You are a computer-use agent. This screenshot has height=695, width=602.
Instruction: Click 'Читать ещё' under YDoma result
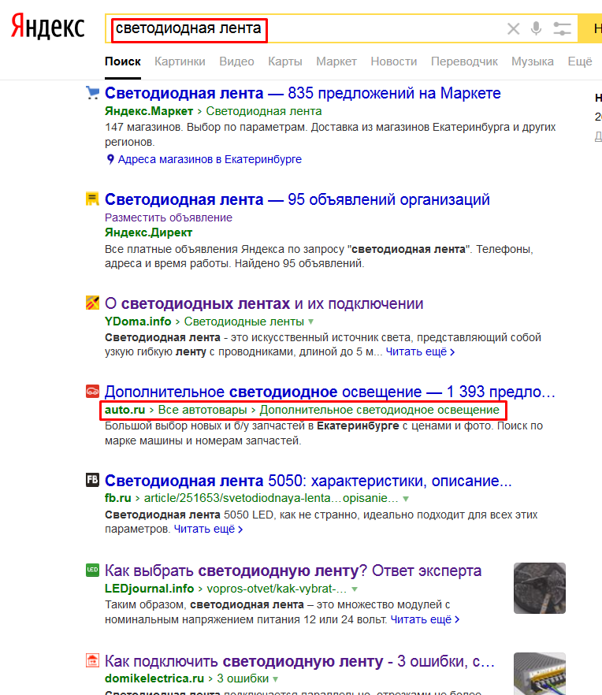pos(420,352)
